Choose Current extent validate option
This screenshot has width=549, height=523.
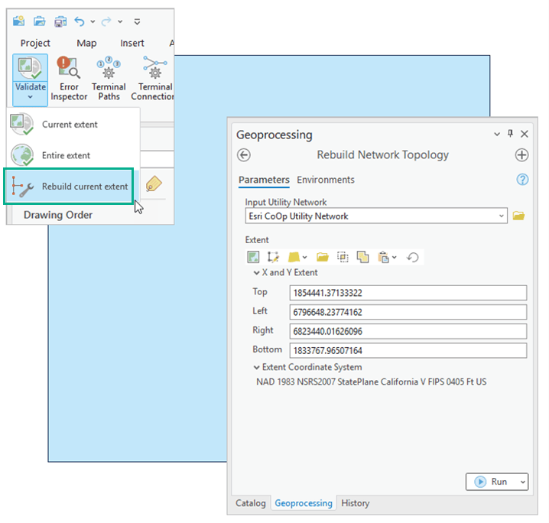click(x=73, y=125)
